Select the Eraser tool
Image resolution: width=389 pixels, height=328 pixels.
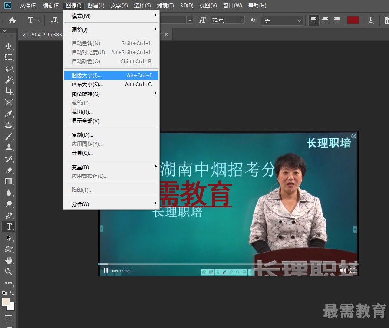tap(9, 171)
